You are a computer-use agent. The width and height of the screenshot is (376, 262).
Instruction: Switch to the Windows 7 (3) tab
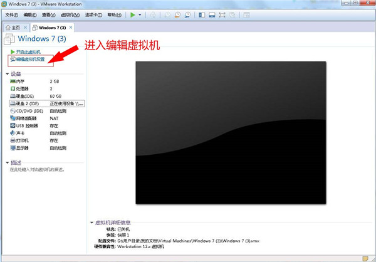coord(52,28)
